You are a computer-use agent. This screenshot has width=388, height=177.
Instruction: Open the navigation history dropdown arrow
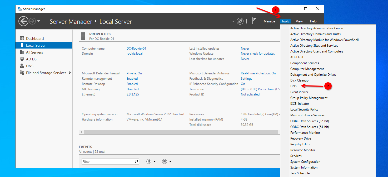pyautogui.click(x=39, y=21)
